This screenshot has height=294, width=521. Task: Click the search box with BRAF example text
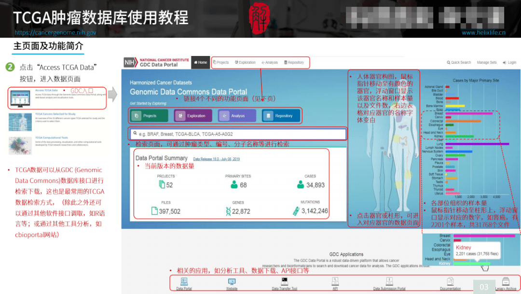pos(238,134)
